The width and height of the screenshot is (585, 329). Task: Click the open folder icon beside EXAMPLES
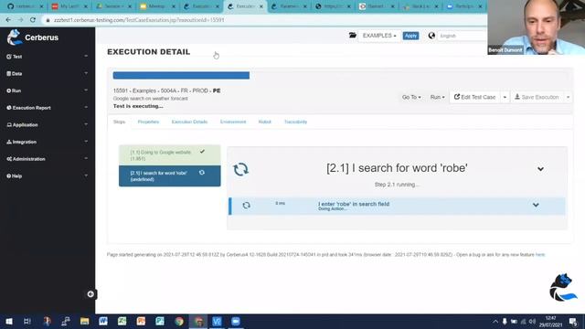click(352, 36)
